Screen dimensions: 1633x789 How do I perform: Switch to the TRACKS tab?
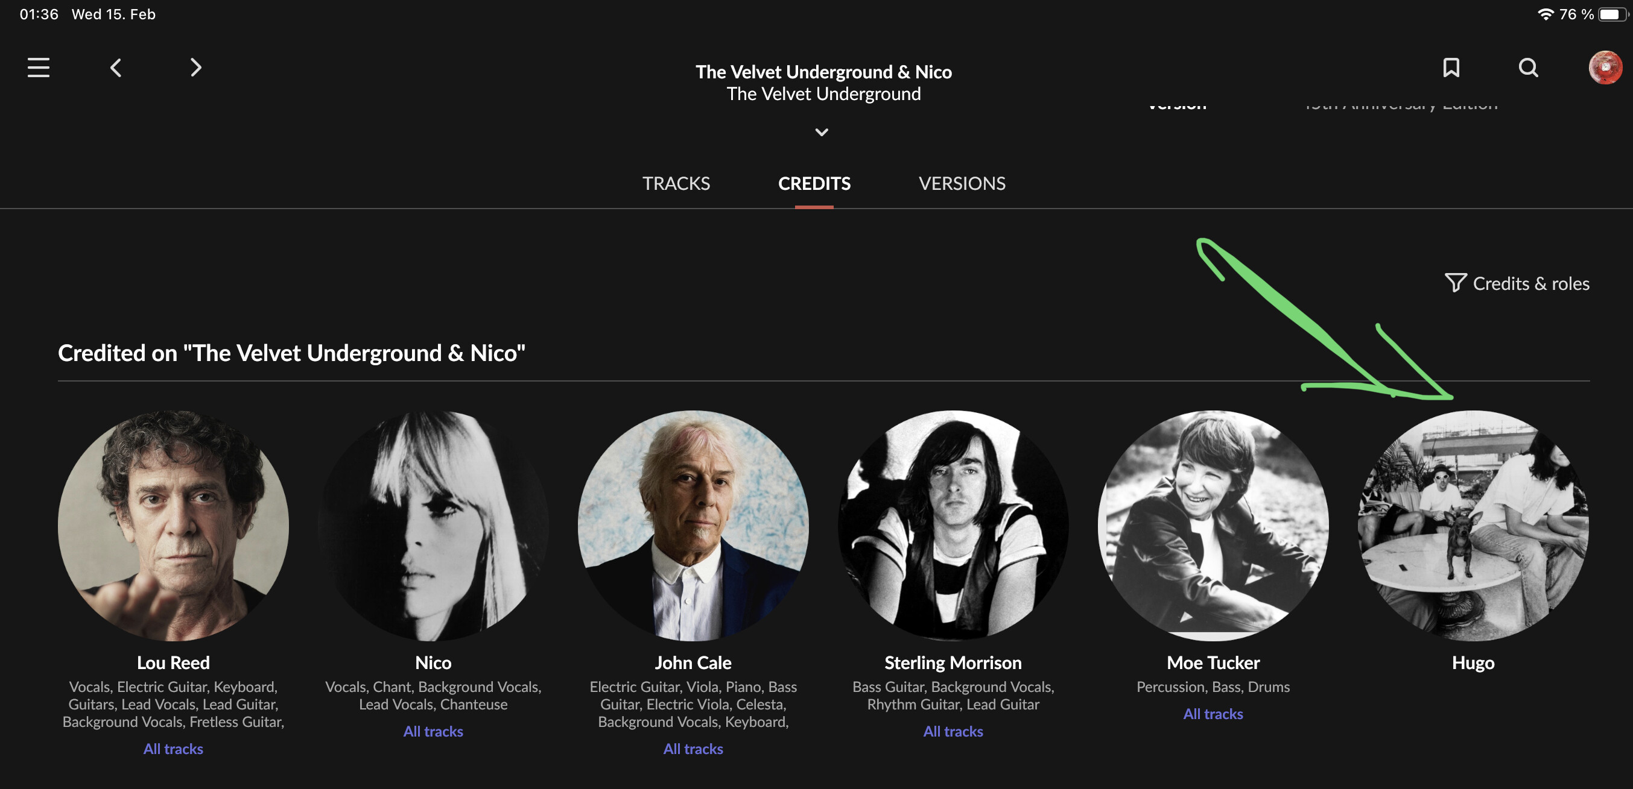coord(676,184)
